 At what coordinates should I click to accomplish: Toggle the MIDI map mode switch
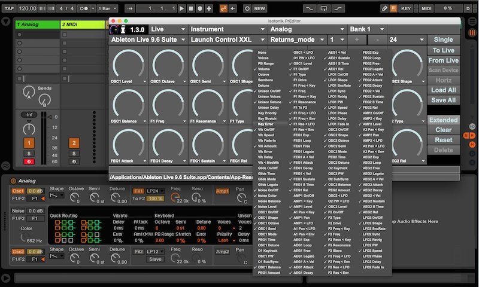pos(426,8)
